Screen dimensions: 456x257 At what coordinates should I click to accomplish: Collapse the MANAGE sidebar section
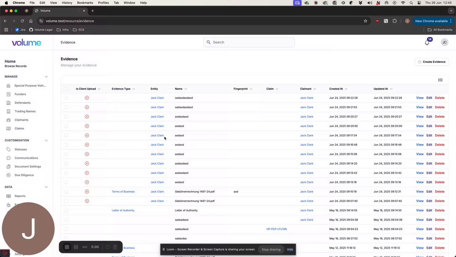coord(46,77)
